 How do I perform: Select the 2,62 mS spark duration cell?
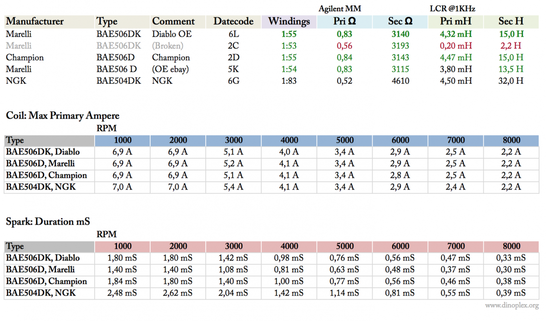tap(178, 293)
